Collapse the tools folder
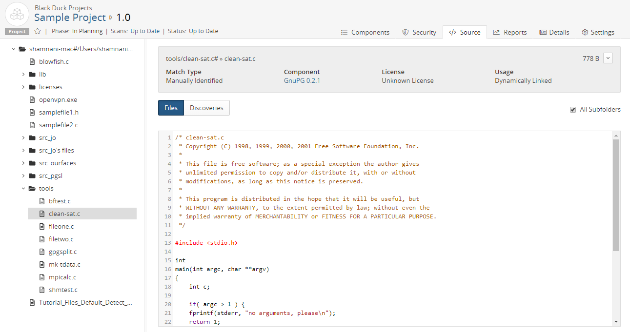 22,188
